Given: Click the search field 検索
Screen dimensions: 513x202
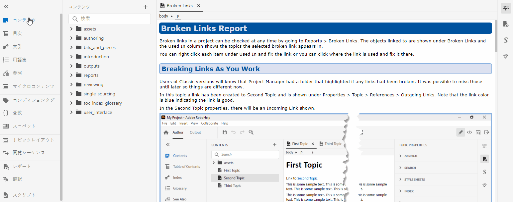Looking at the screenshot, I should (110, 19).
